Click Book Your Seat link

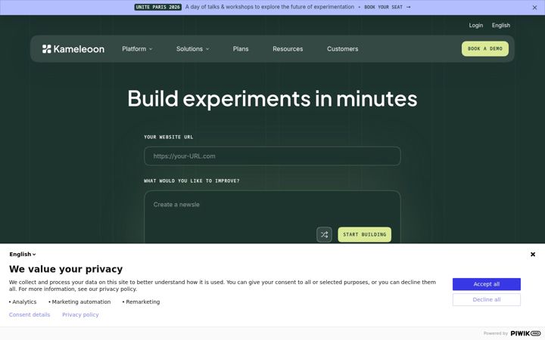(x=388, y=7)
